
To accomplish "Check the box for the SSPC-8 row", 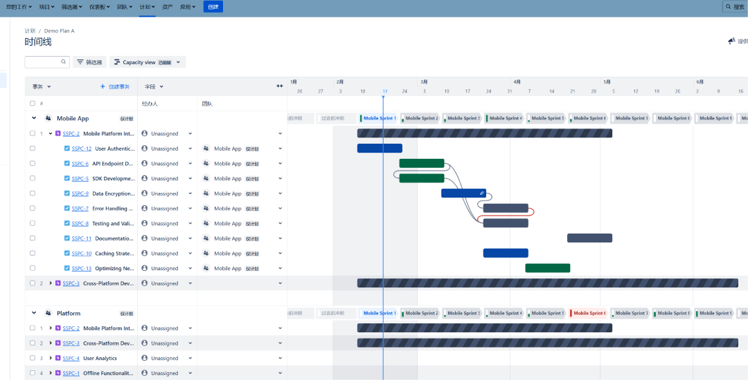I will pos(33,223).
